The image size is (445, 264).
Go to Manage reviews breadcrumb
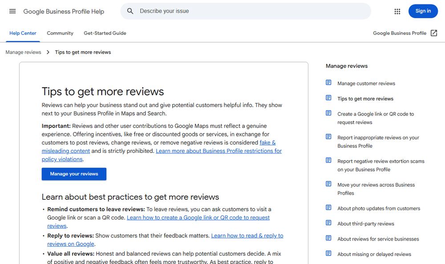tap(23, 52)
